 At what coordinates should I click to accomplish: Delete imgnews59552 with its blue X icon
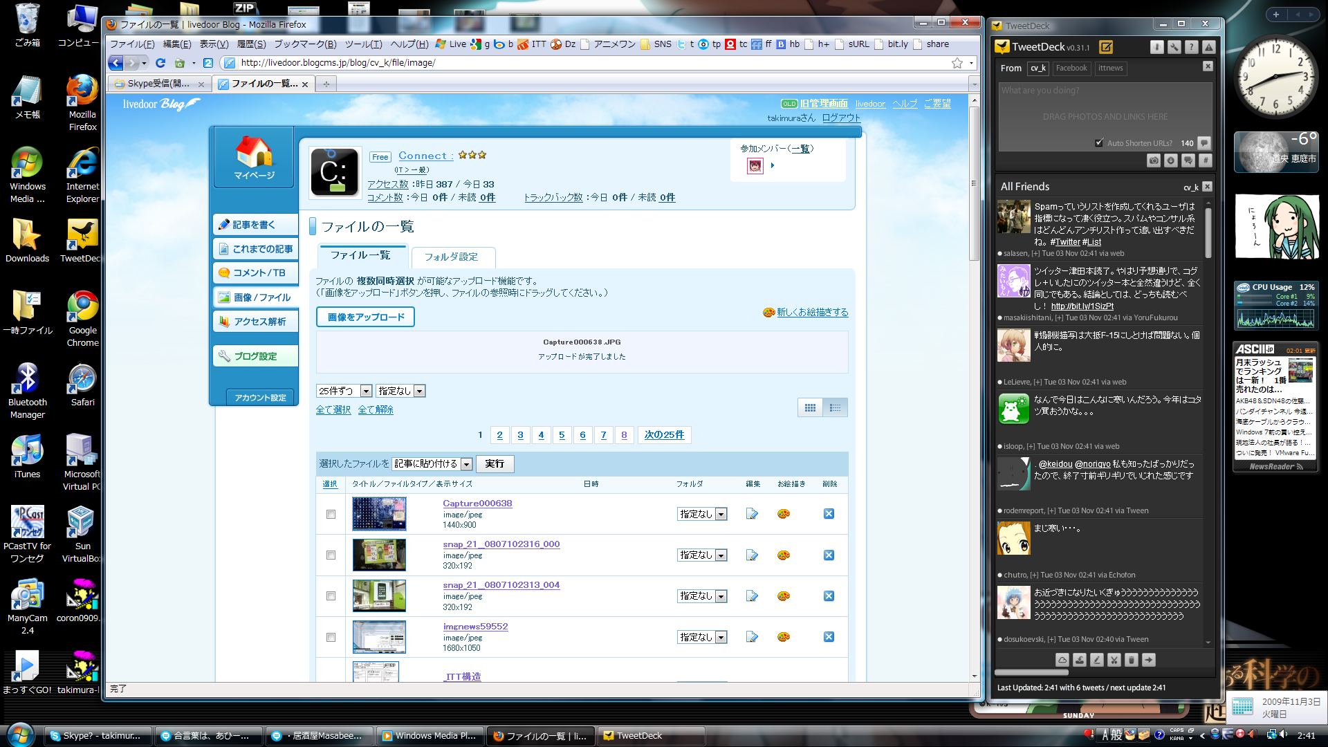click(829, 637)
